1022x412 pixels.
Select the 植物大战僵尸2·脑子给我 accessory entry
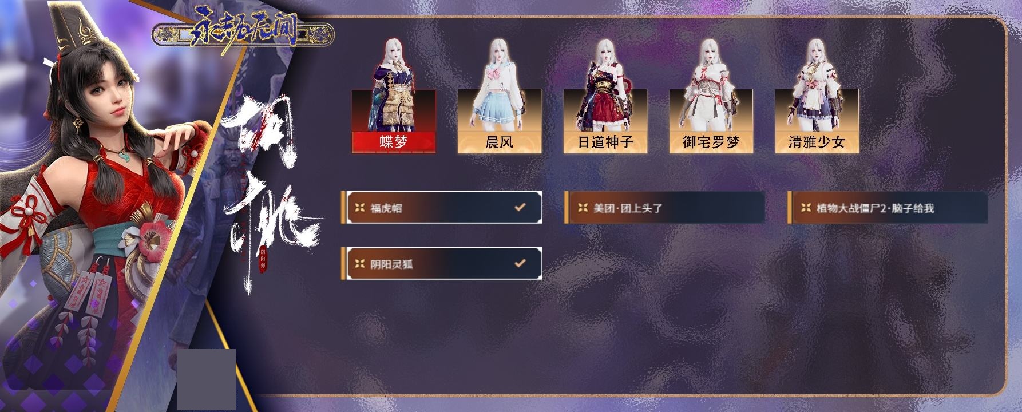click(x=888, y=208)
